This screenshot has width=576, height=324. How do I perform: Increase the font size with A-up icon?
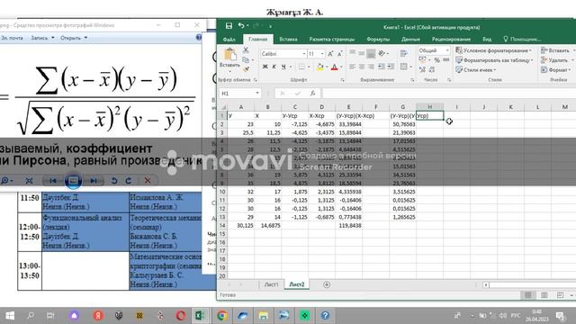coord(330,54)
